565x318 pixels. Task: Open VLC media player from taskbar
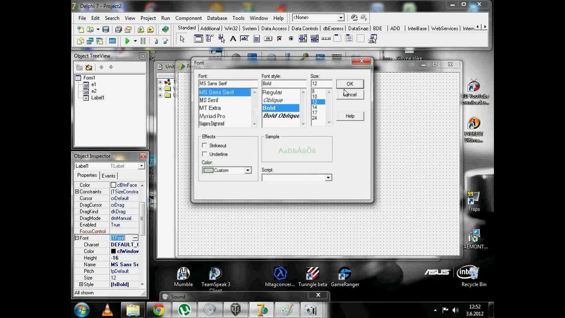coord(107,310)
